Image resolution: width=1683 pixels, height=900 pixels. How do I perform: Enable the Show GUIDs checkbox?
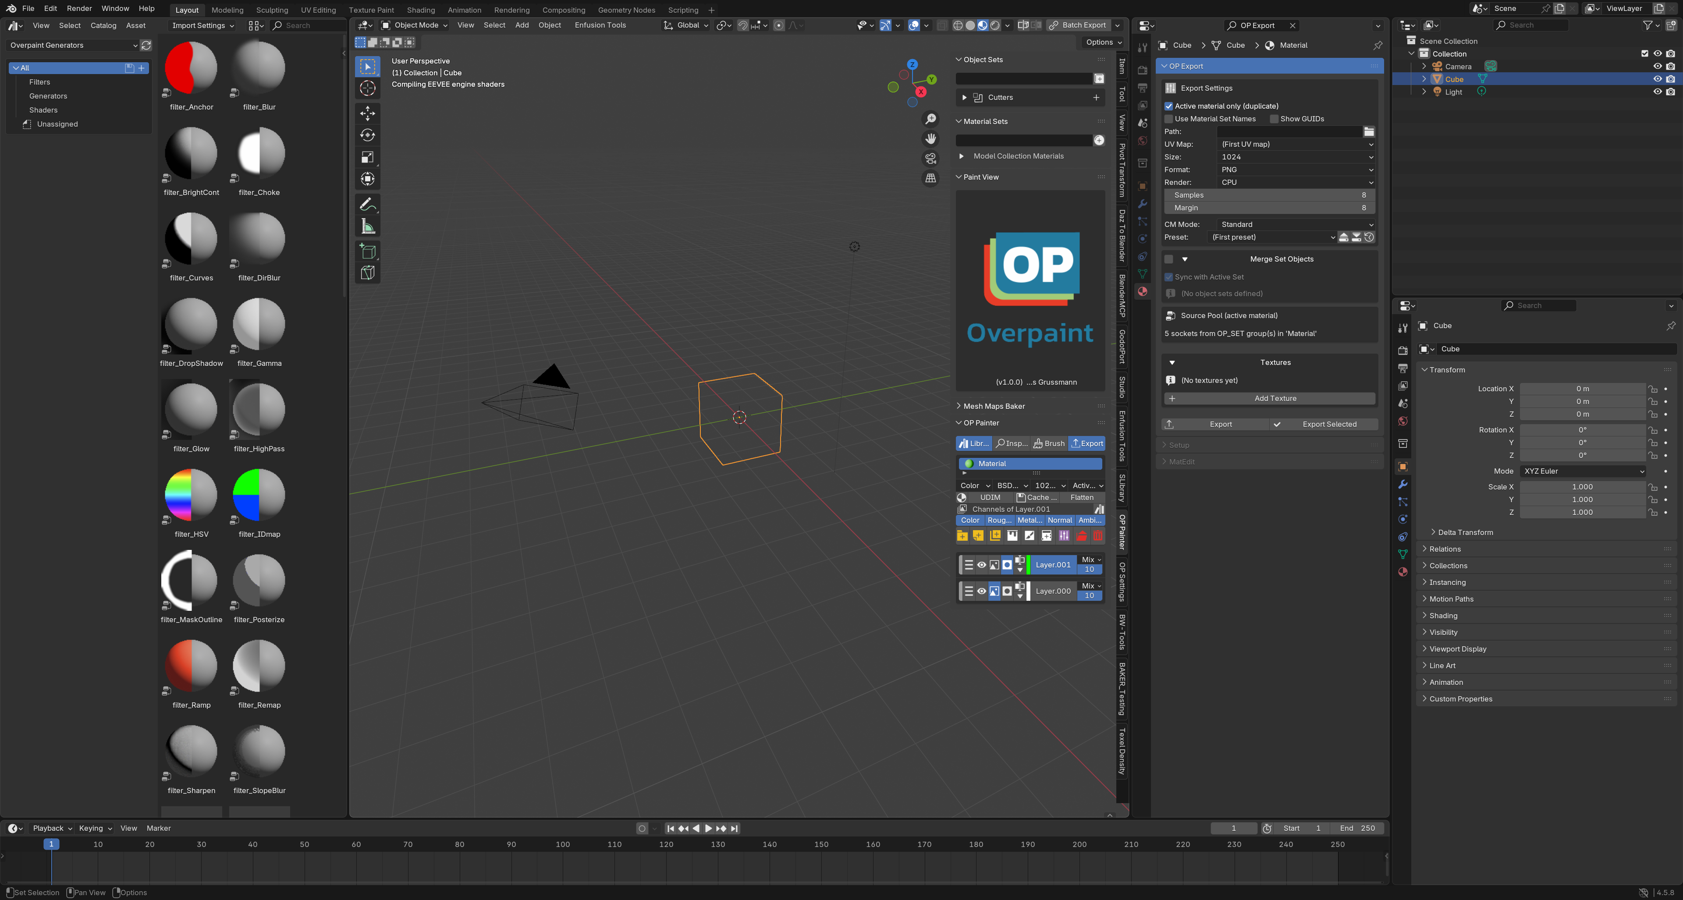click(1274, 119)
